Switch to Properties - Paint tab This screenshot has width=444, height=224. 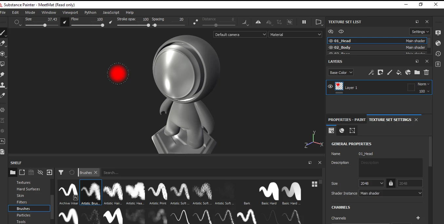tap(347, 120)
